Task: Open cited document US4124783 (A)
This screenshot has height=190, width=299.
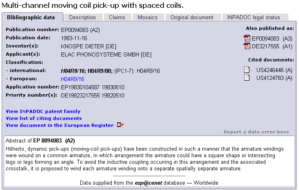Action: tap(274, 78)
